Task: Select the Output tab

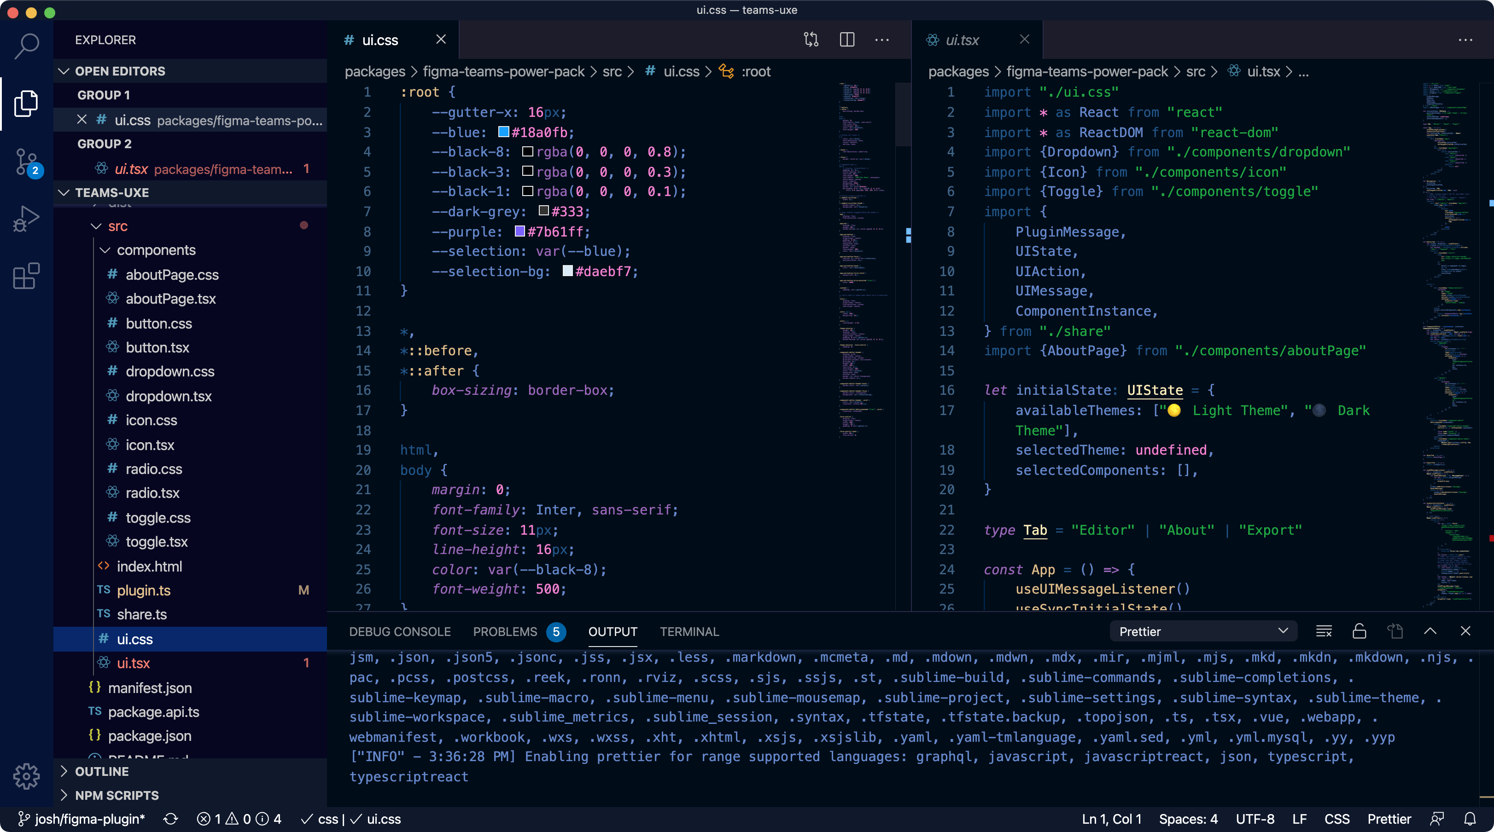Action: pos(613,631)
